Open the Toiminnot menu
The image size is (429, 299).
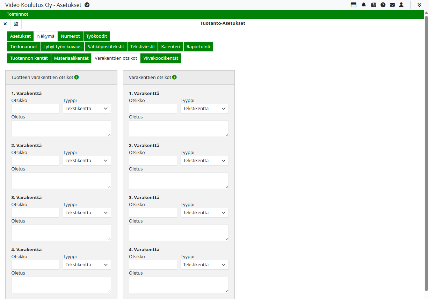click(x=17, y=14)
